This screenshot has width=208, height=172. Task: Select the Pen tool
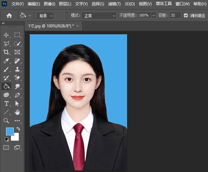(17, 95)
